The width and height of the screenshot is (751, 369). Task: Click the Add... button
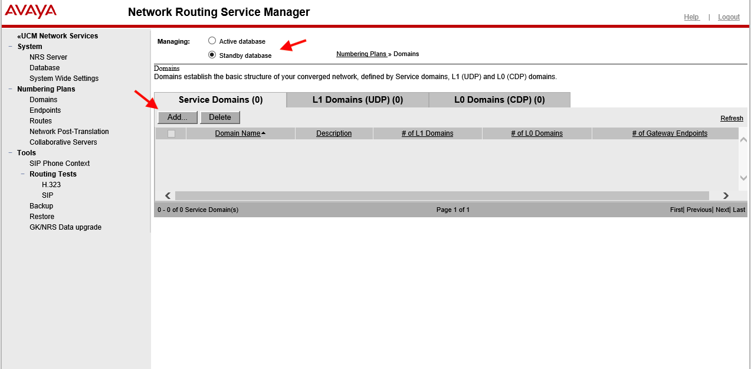click(178, 117)
